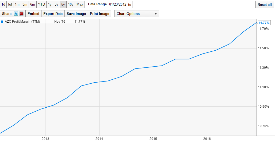Select the active 5y range
This screenshot has height=142, width=275.
(x=63, y=5)
